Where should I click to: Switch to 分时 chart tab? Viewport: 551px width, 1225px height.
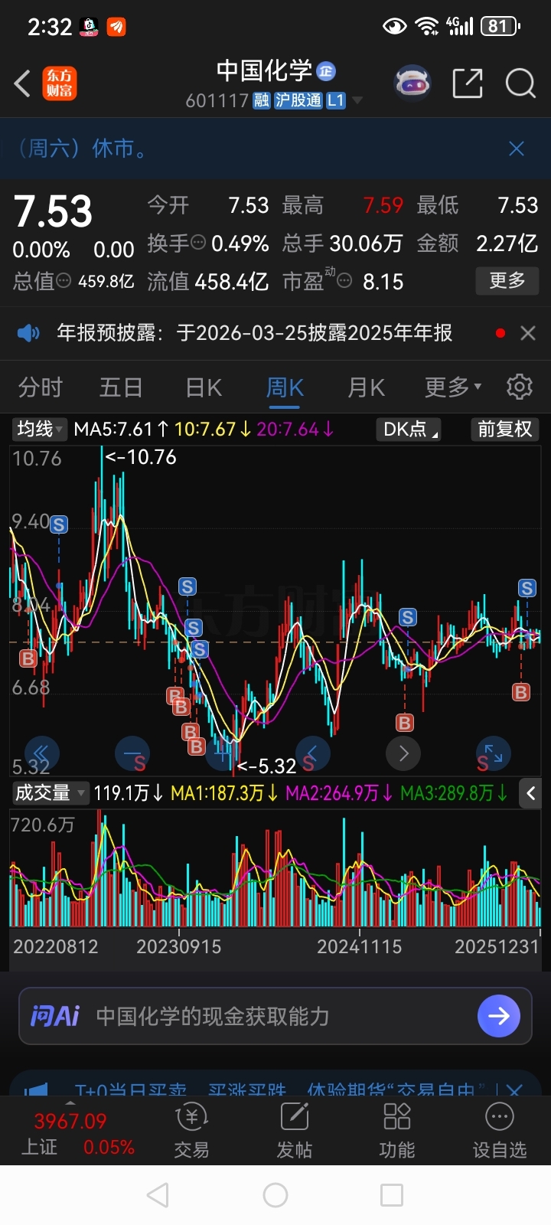click(40, 387)
